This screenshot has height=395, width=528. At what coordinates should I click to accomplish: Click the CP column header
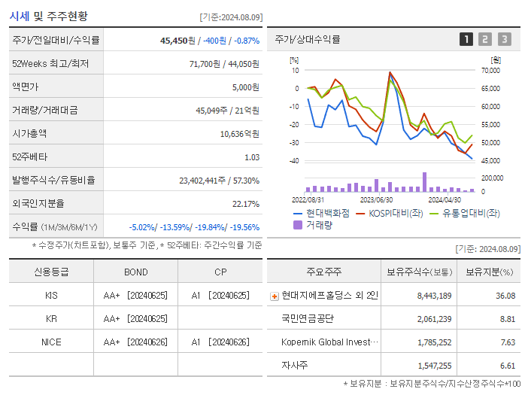pyautogui.click(x=220, y=272)
